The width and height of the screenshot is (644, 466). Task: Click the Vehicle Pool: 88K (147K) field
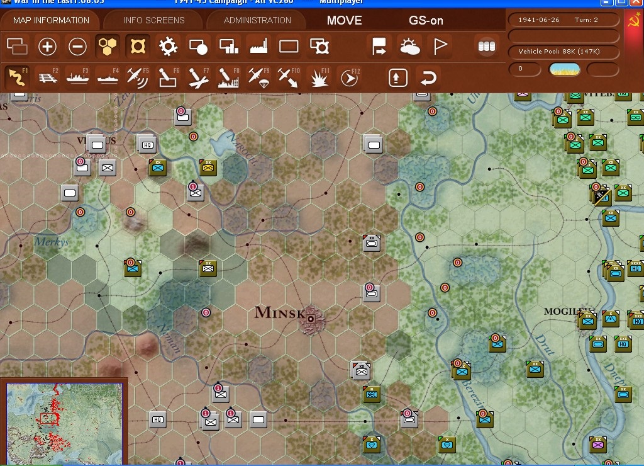coord(563,52)
